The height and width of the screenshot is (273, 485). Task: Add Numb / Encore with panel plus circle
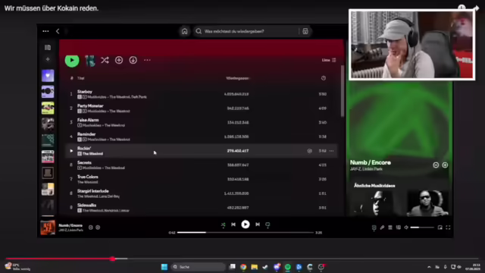tap(445, 165)
